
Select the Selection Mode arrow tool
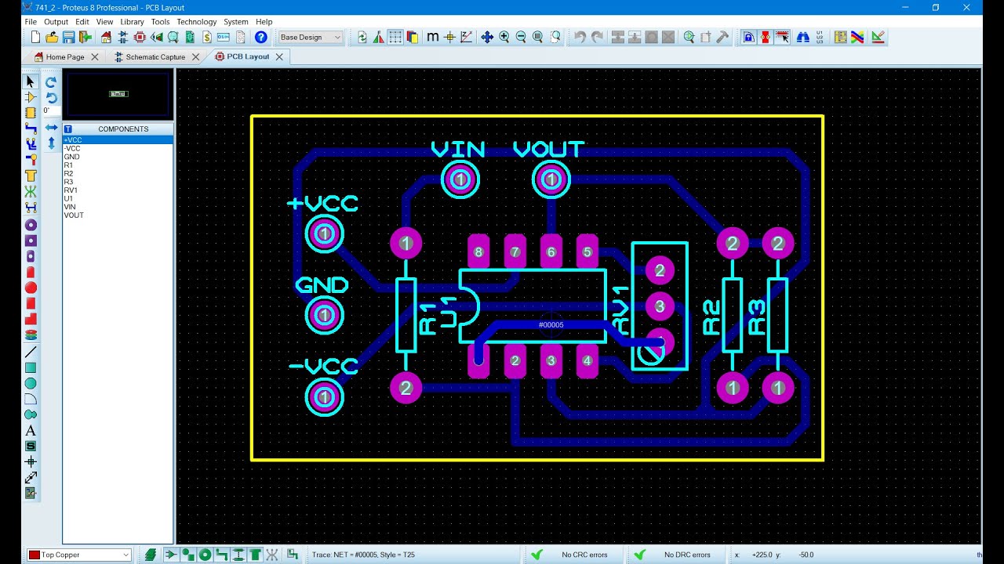tap(31, 81)
